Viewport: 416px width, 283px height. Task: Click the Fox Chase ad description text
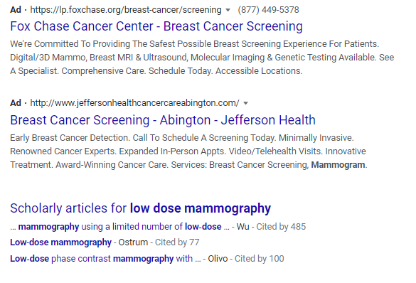click(202, 58)
